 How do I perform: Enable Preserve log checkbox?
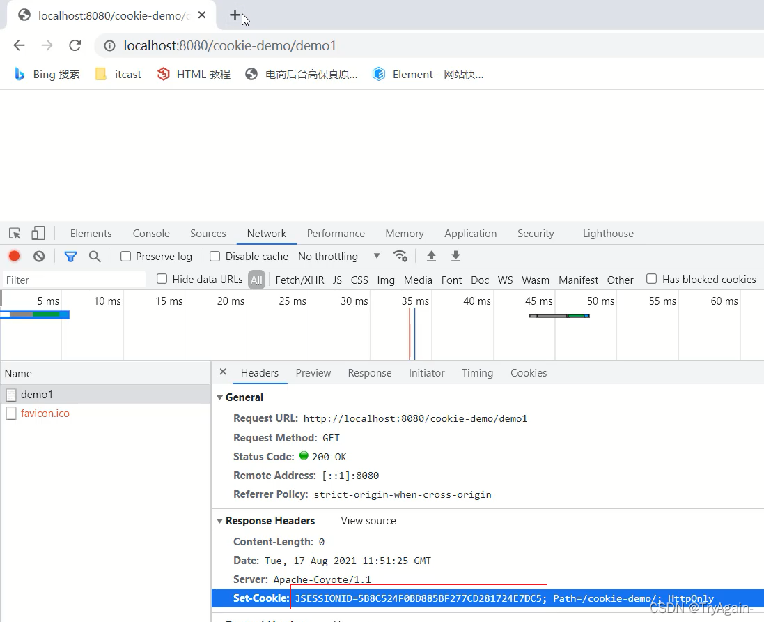point(126,256)
